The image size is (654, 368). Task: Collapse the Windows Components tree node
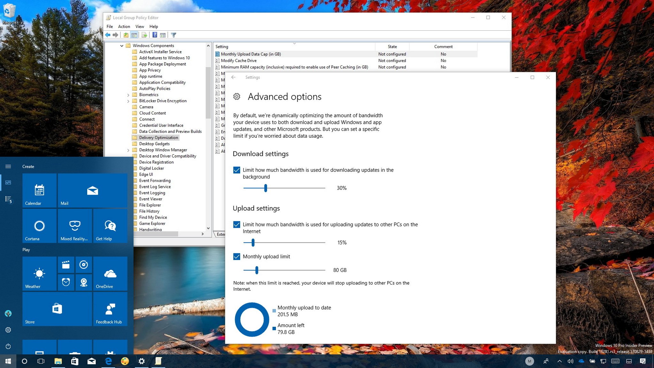pyautogui.click(x=122, y=46)
